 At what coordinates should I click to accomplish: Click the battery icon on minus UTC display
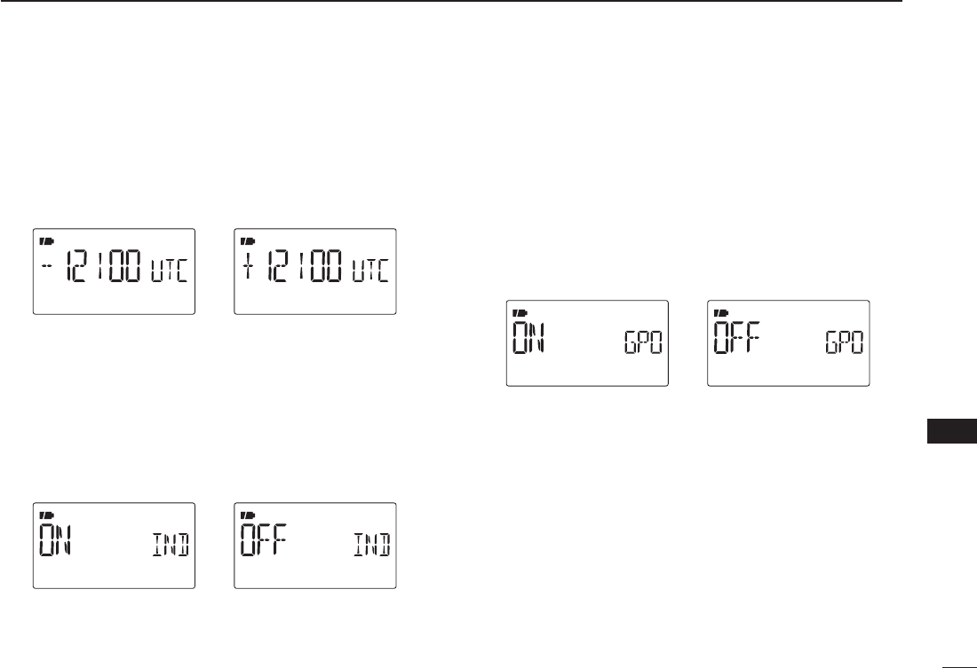[48, 240]
